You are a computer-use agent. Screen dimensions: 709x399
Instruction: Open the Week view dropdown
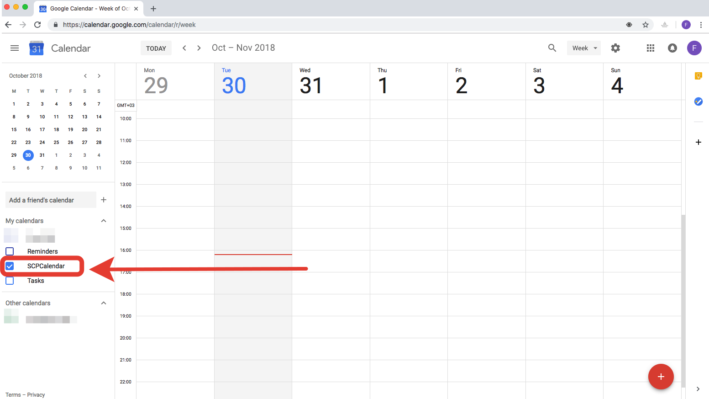click(584, 48)
